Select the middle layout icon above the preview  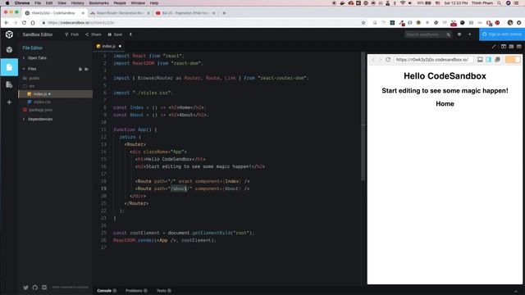pos(511,47)
